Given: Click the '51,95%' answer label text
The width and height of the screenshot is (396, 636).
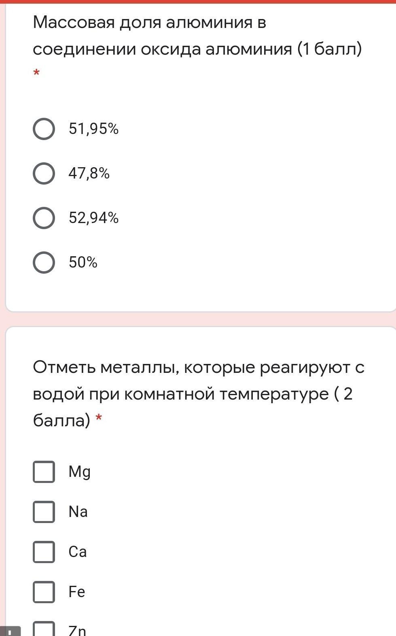Looking at the screenshot, I should tap(93, 129).
